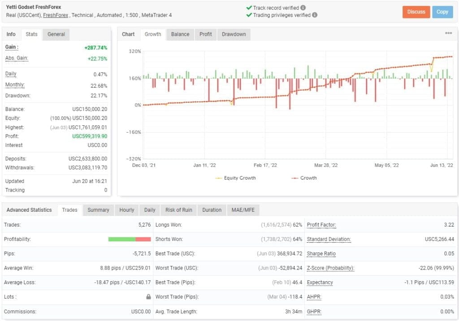Click the Profitability ratio bar
Screen dimensions: 459x321
[129, 239]
